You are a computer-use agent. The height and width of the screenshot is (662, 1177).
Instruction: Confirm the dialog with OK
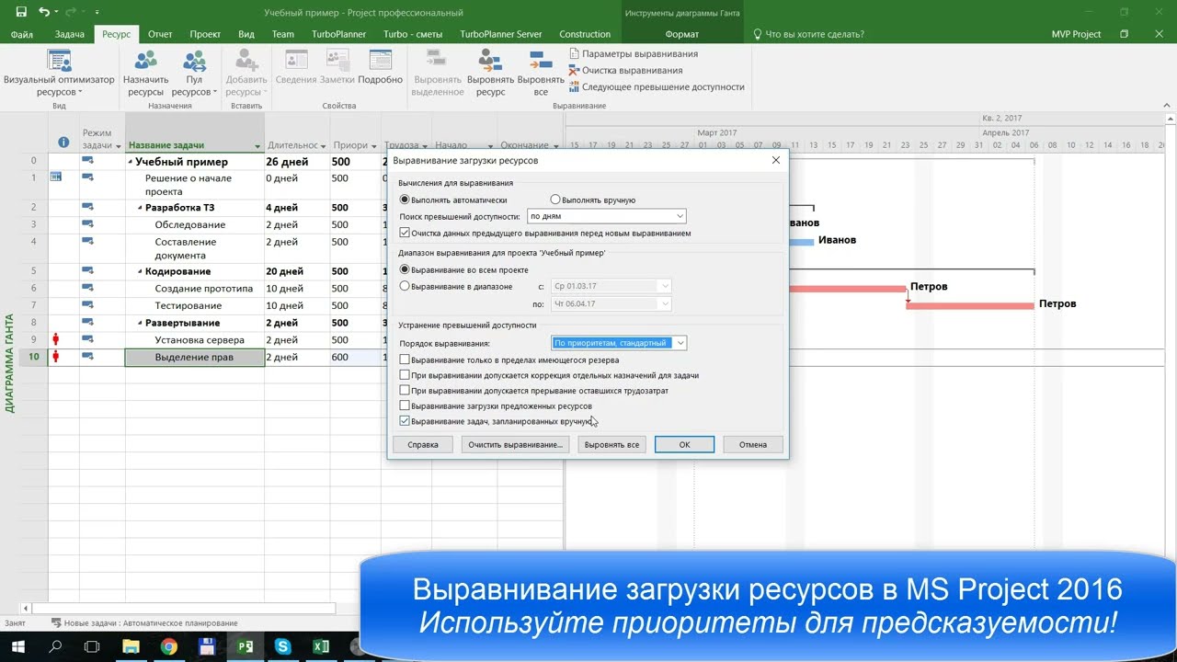pos(684,444)
